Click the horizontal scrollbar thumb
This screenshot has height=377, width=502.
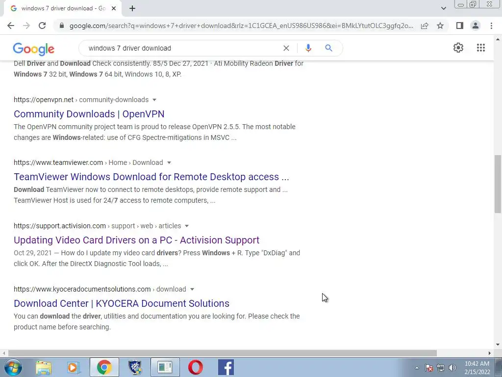[223, 353]
